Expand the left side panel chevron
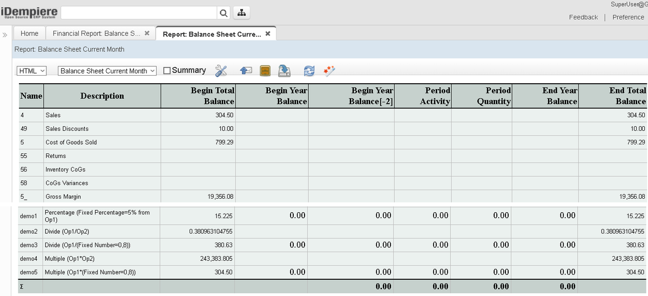648x296 pixels. 5,35
